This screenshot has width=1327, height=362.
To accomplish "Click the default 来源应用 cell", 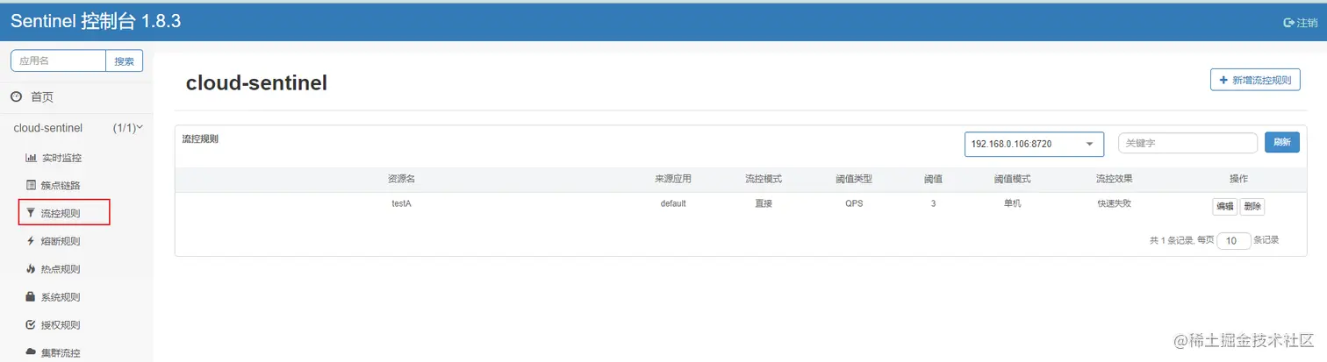I will [673, 203].
